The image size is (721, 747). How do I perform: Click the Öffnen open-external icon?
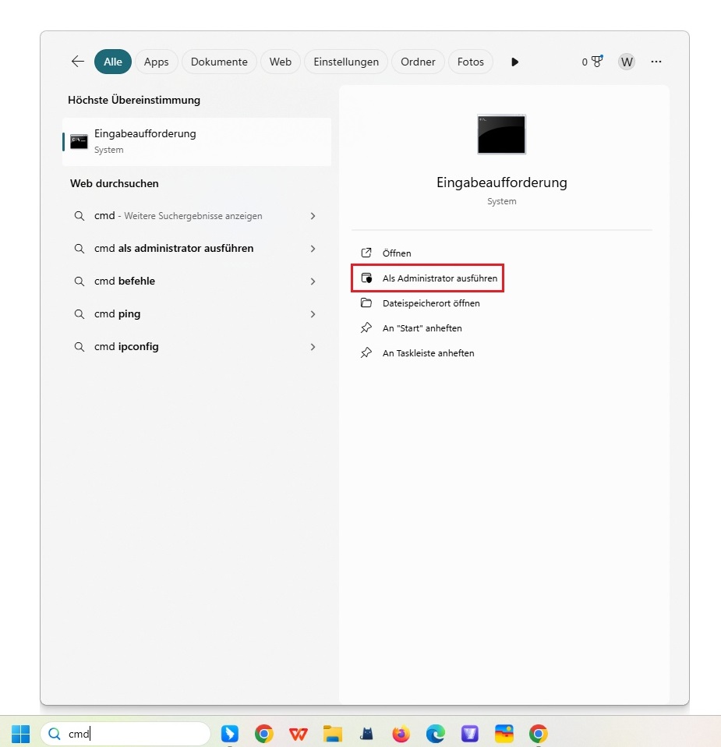coord(366,253)
